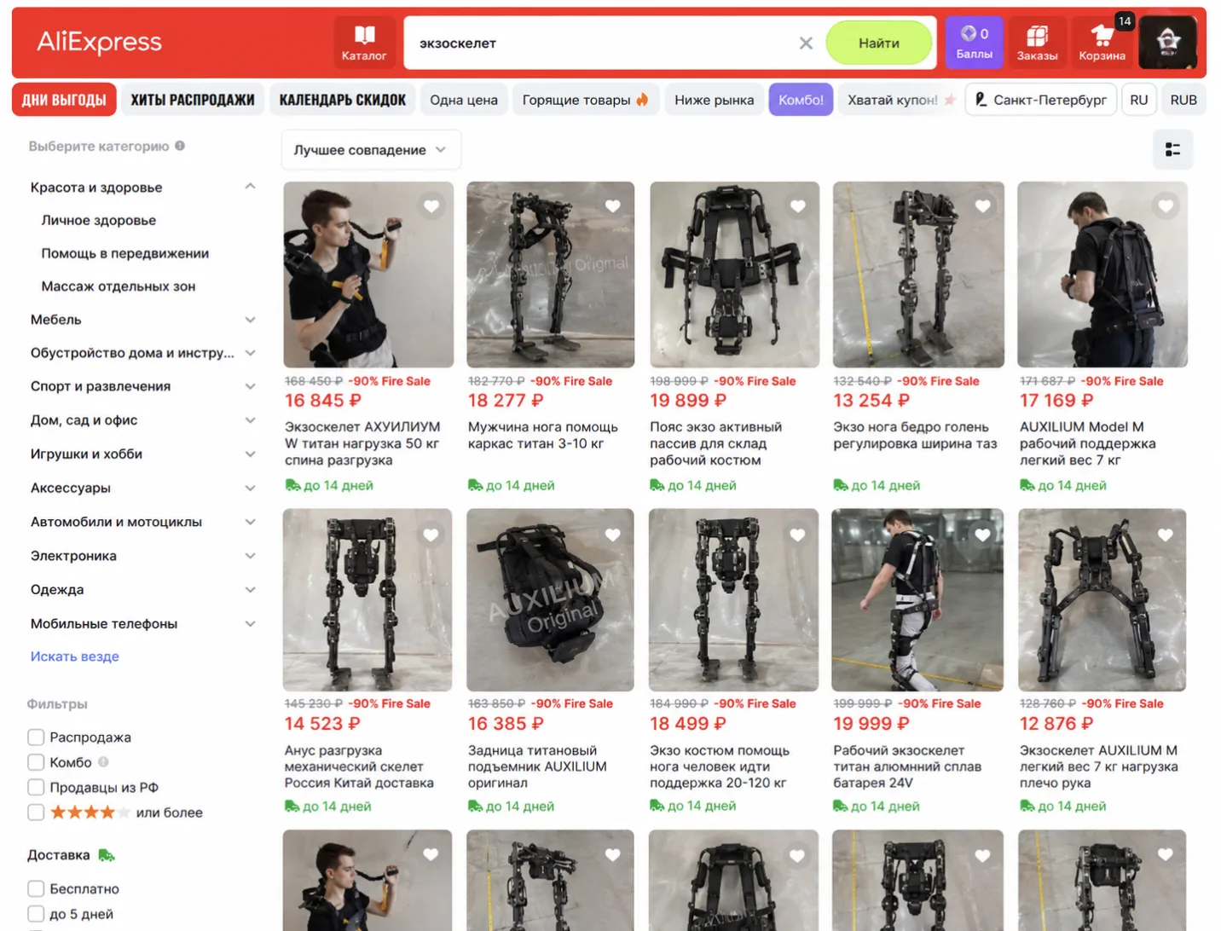Heart the Экзо костюм помощь product
The height and width of the screenshot is (931, 1221).
(x=798, y=535)
